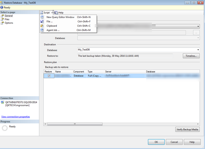This screenshot has height=149, width=205.
Task: Click Verify Backup Media button
Action: [187, 130]
